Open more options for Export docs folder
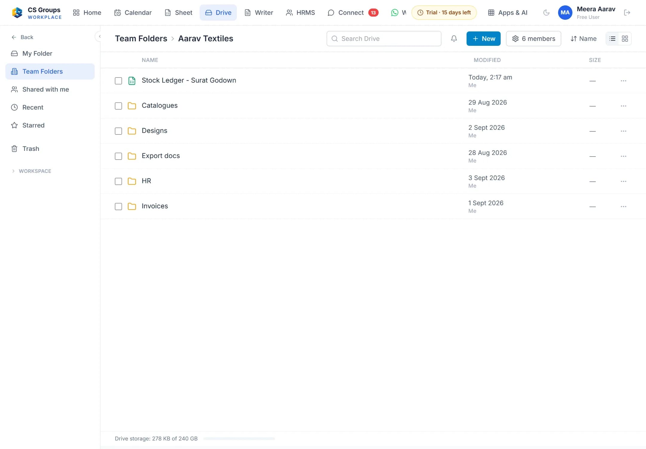Screen dimensions: 646x449 click(623, 156)
